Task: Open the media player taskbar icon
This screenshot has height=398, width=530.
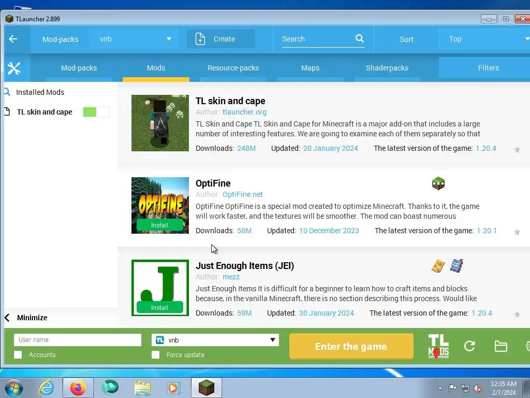Action: point(174,388)
